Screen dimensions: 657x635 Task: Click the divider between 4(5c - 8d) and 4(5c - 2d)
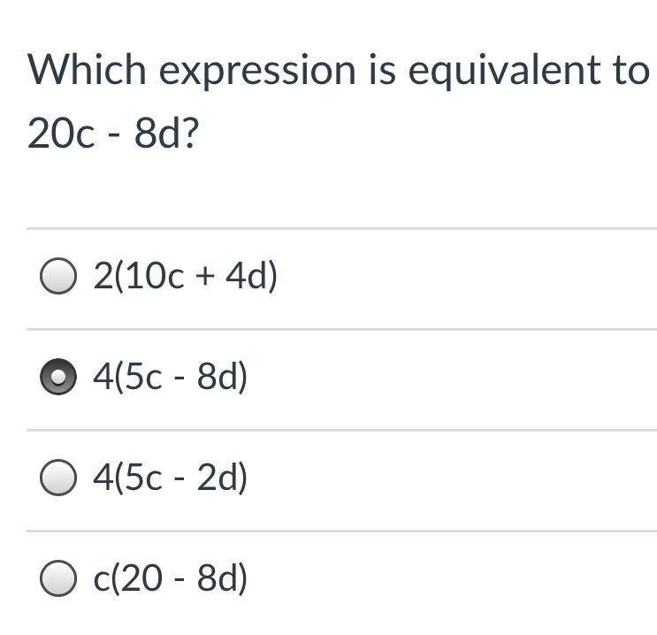341,430
